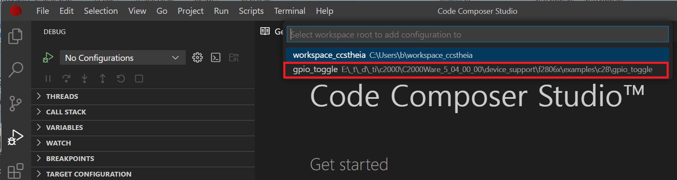The width and height of the screenshot is (677, 180).
Task: Switch to the Getting Started tab
Action: (x=271, y=31)
